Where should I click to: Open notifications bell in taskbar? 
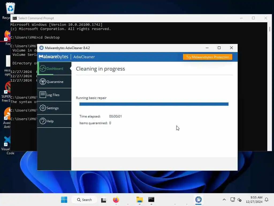pos(267,200)
